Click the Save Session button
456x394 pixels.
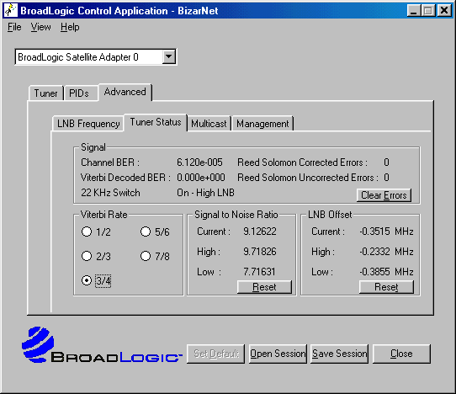pos(339,354)
